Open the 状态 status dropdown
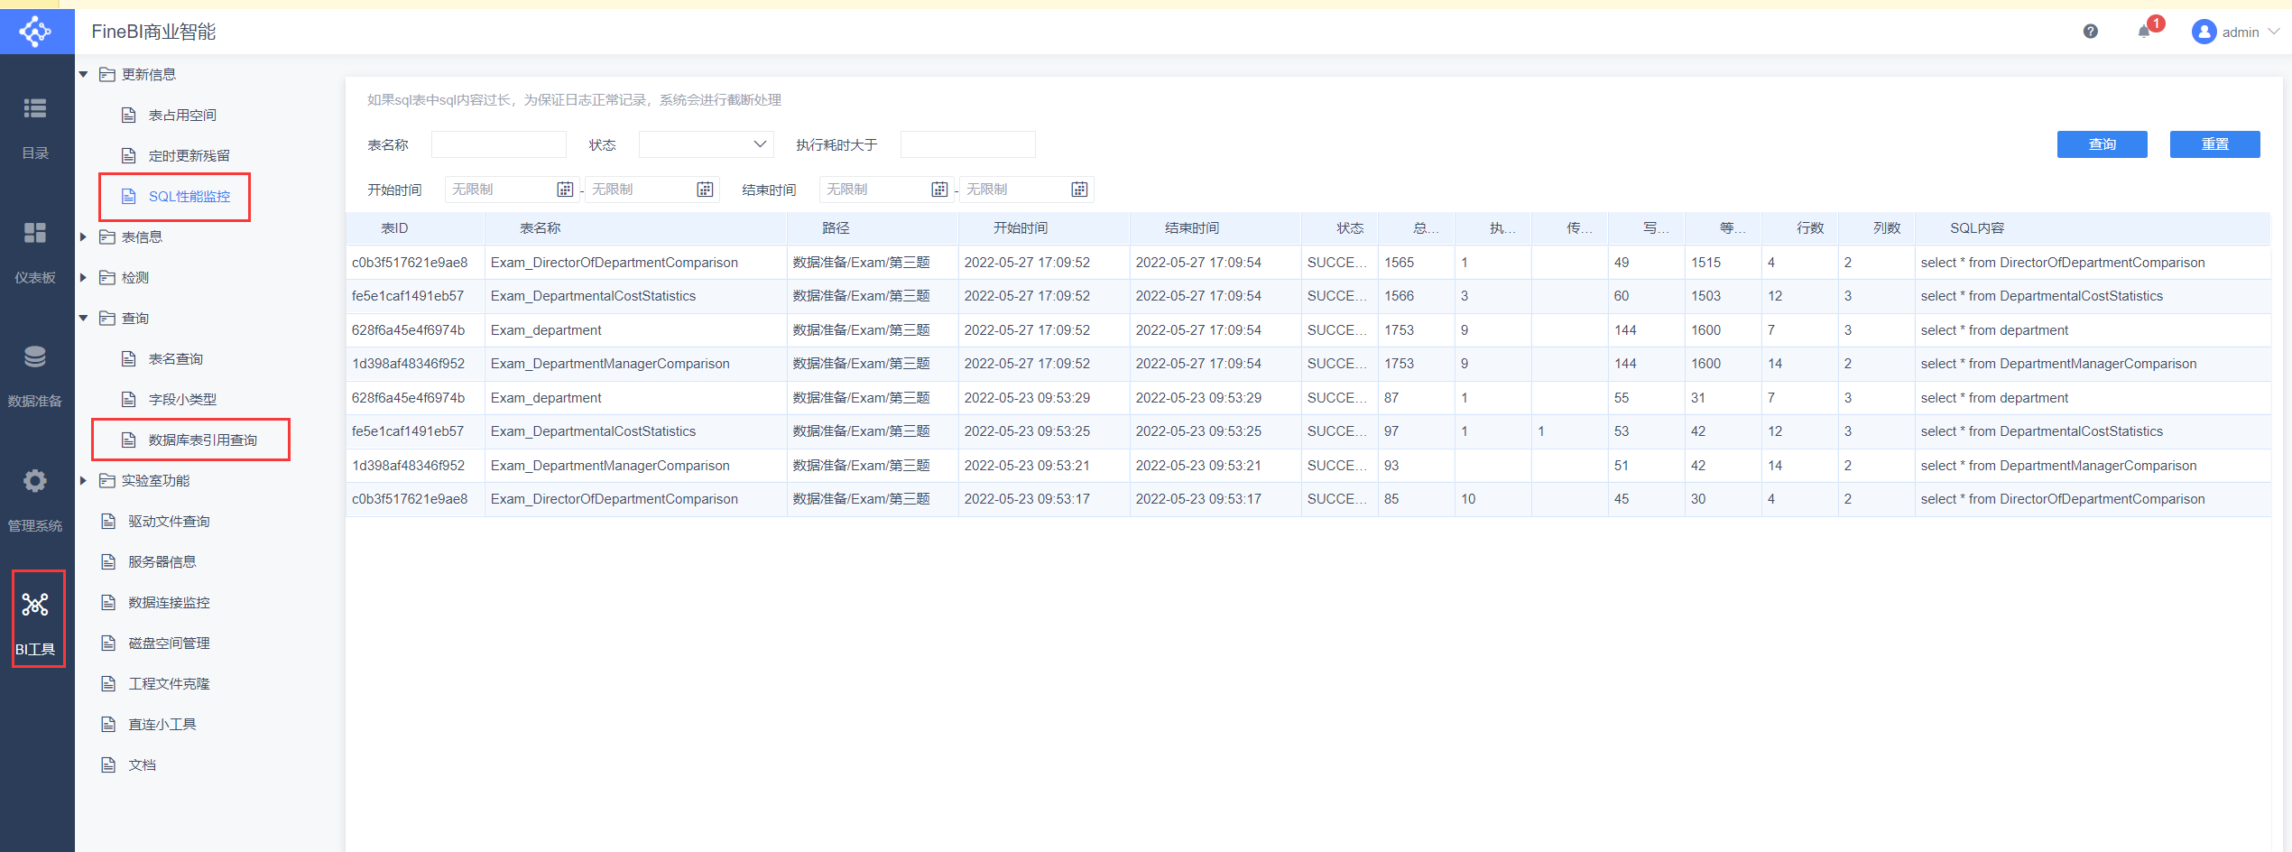The height and width of the screenshot is (852, 2292). (706, 144)
